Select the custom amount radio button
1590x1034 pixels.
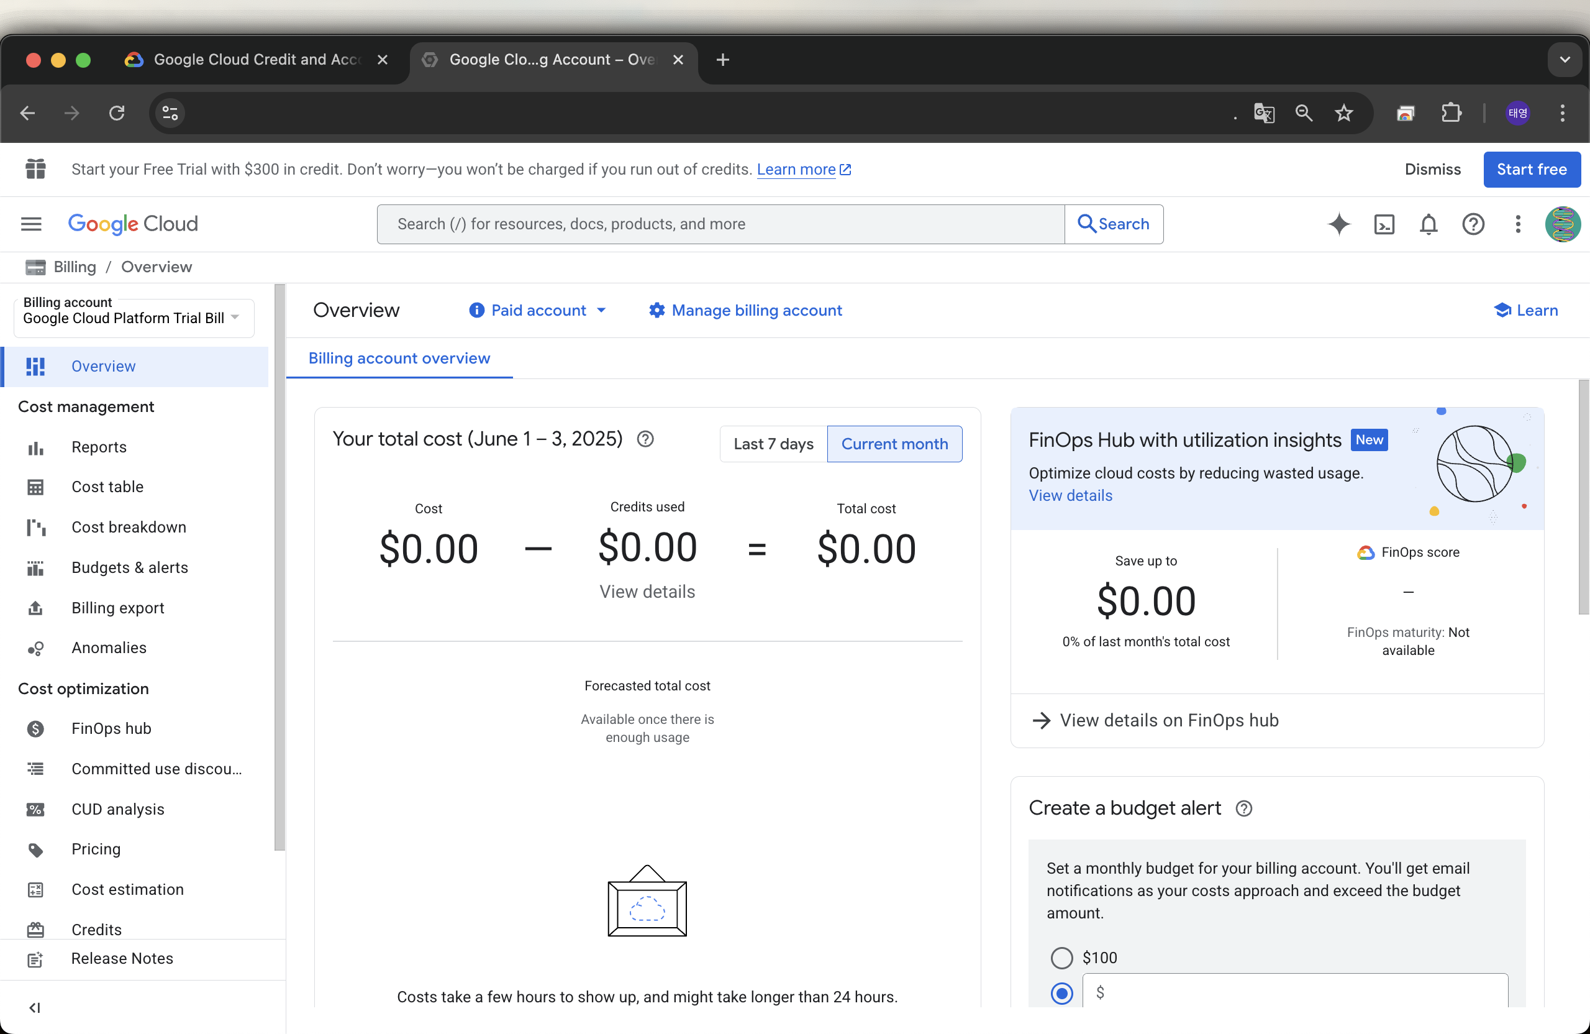[1061, 993]
